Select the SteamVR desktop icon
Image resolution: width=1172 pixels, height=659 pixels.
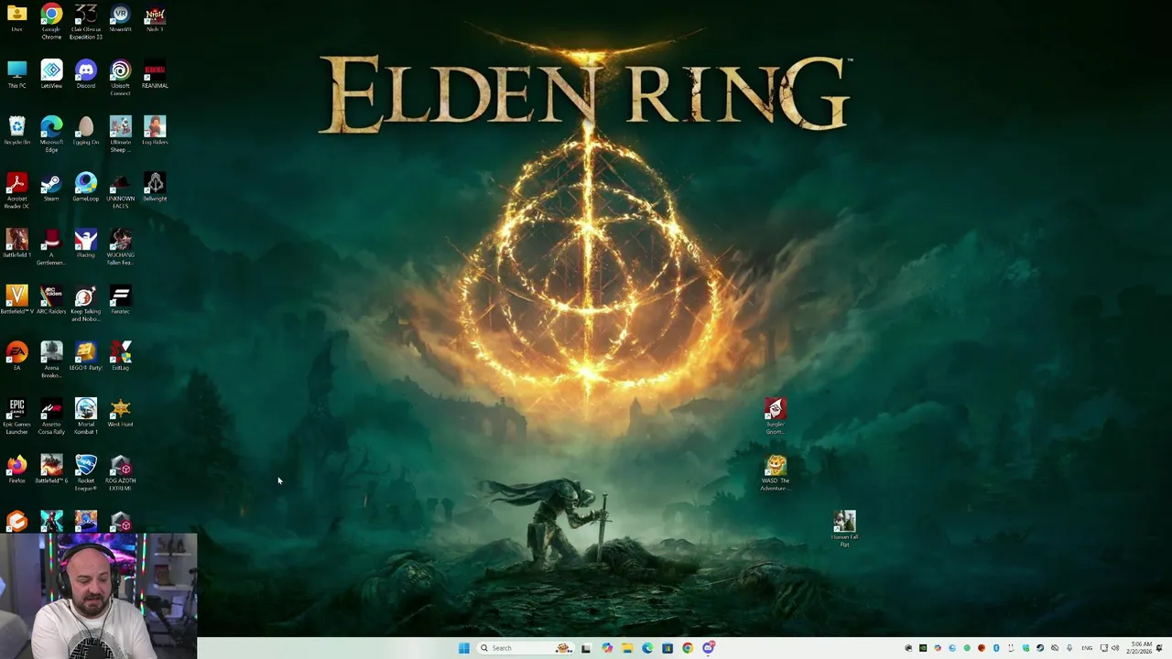pos(120,18)
